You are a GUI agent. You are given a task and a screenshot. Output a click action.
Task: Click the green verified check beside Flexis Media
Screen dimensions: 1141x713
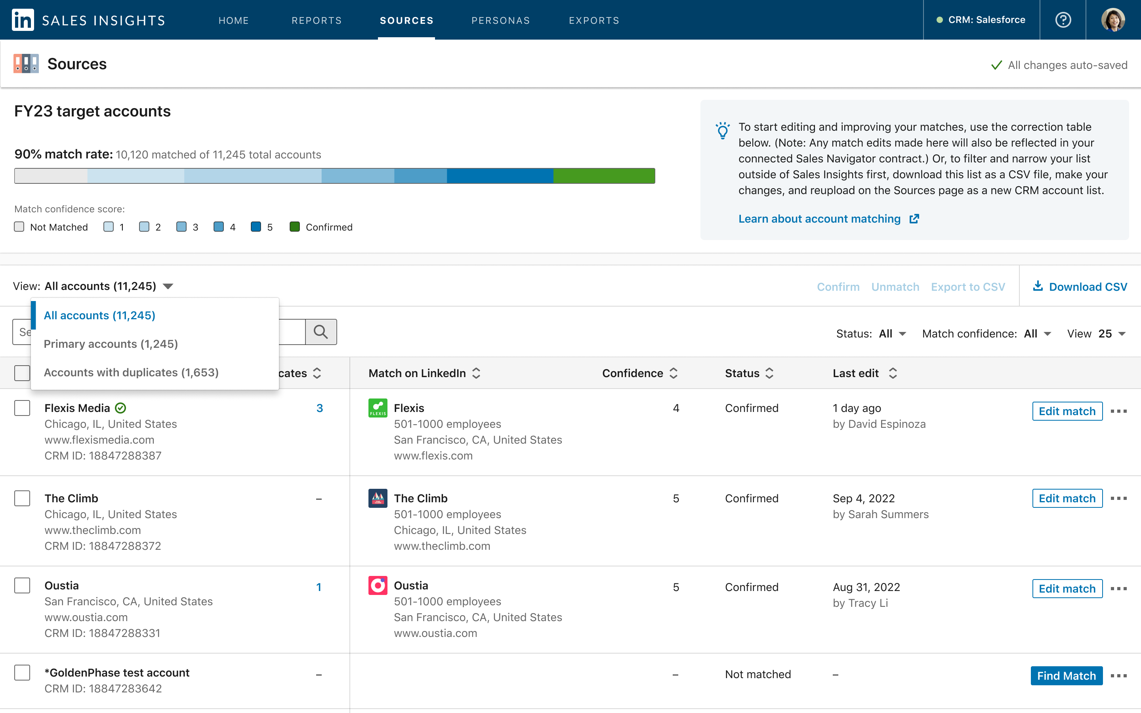click(x=121, y=408)
